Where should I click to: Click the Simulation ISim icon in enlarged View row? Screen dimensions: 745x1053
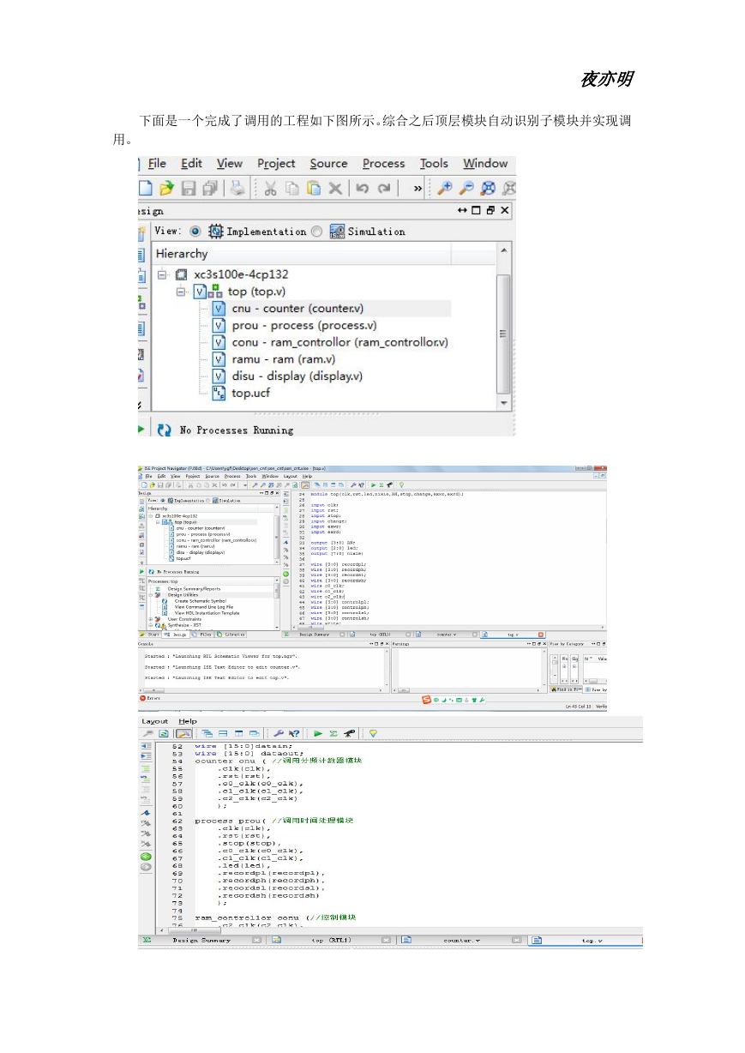pos(337,232)
